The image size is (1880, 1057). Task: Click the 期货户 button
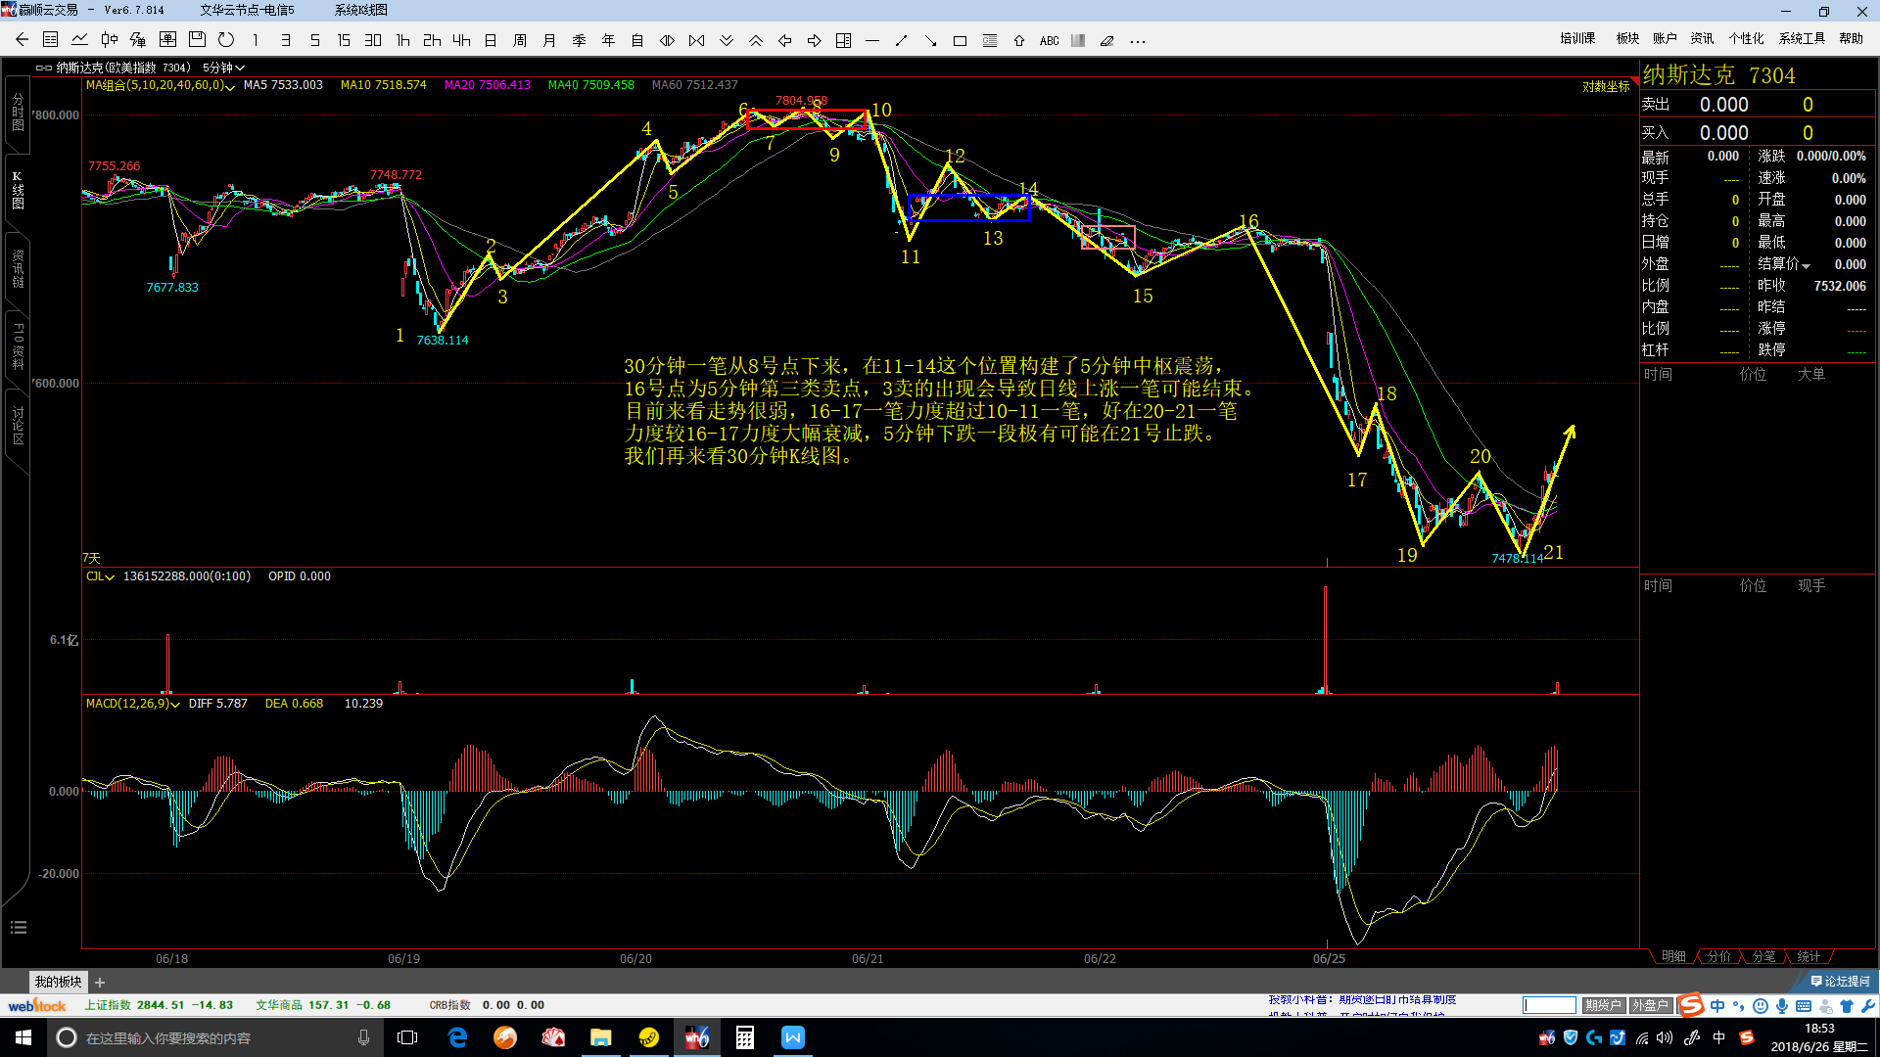(1603, 1005)
